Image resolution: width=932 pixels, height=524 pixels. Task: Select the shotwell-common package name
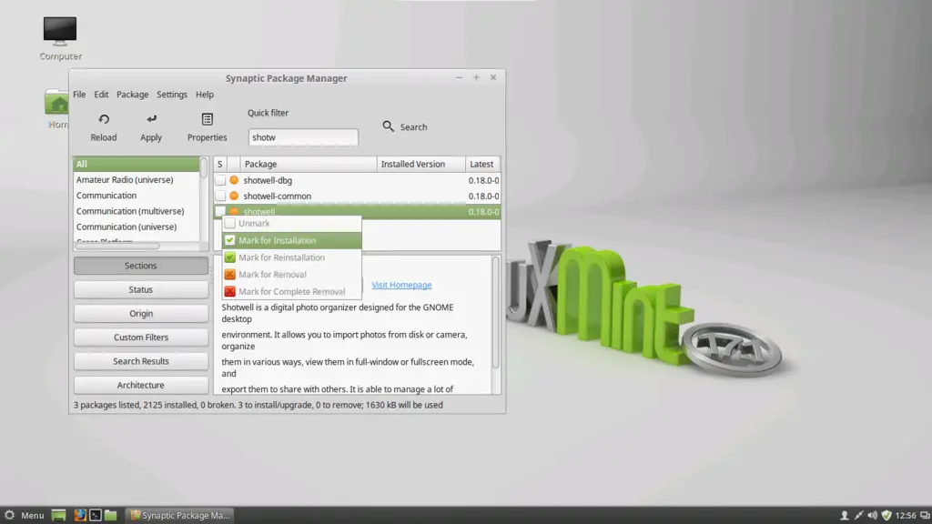point(277,196)
